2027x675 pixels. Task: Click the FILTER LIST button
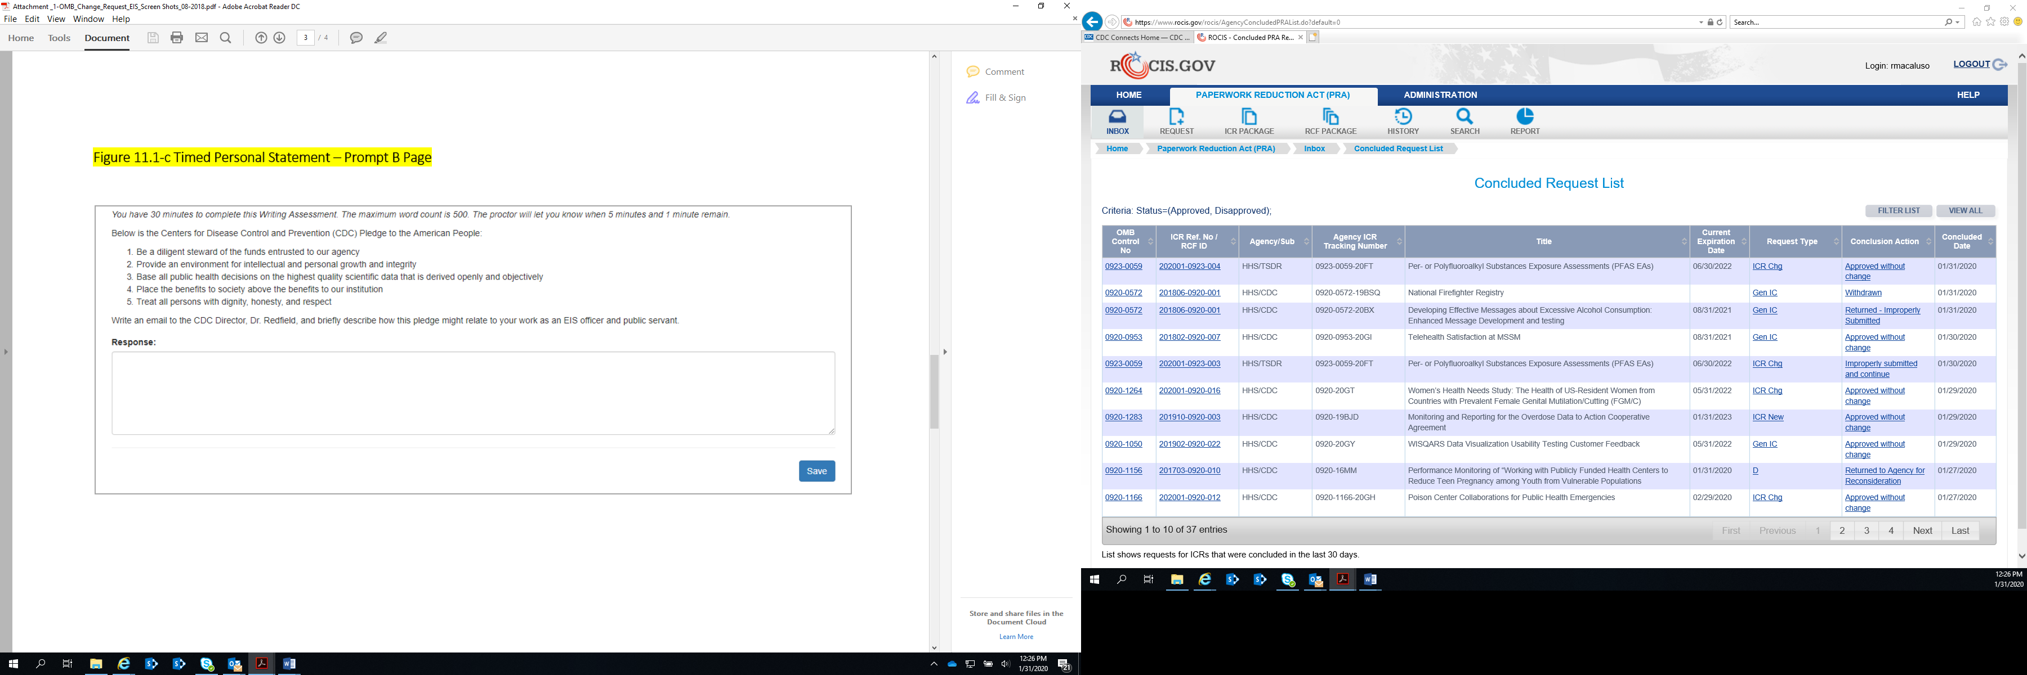[1898, 210]
